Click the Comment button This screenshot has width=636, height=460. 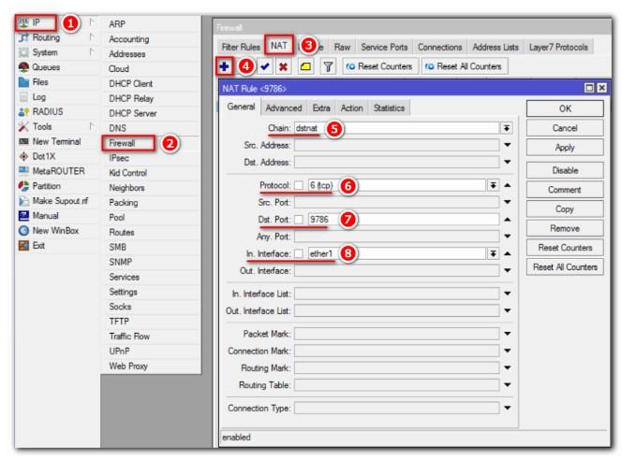(x=565, y=190)
